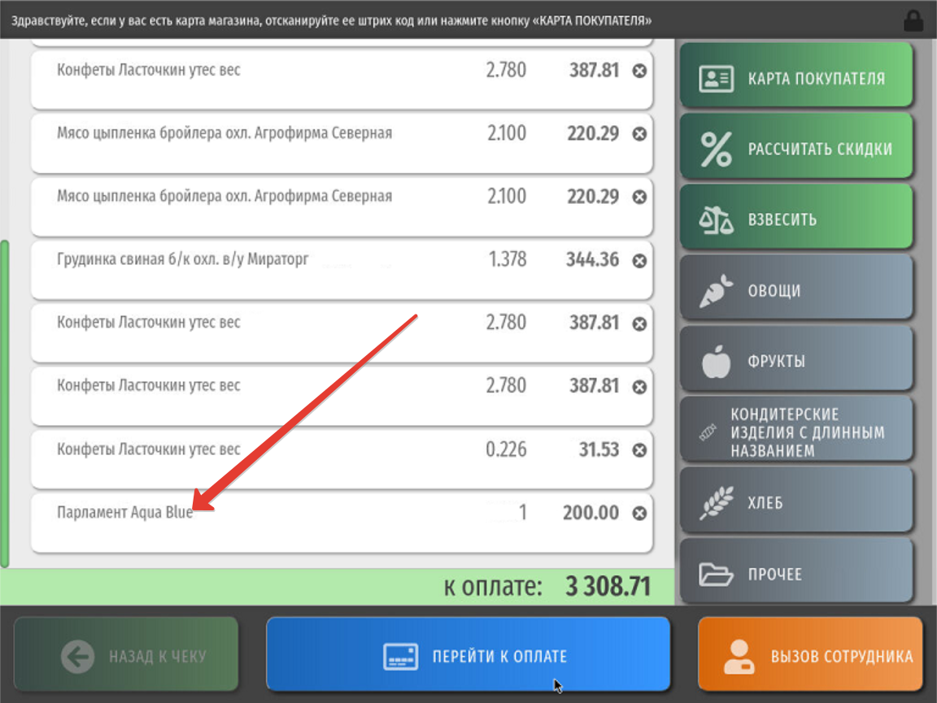Open the Овощи category
The image size is (937, 703).
[x=796, y=289]
